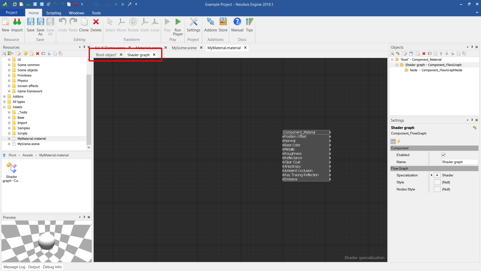Viewport: 481px width, 271px height.
Task: Click the Delete icon in ribbon
Action: coord(96,22)
